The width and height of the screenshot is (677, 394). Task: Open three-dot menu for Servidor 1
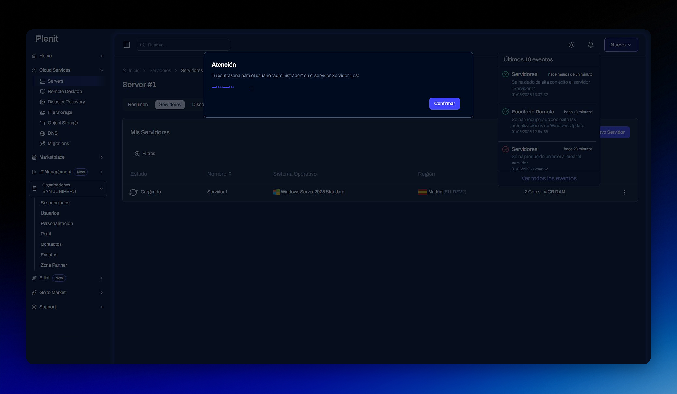click(x=624, y=192)
